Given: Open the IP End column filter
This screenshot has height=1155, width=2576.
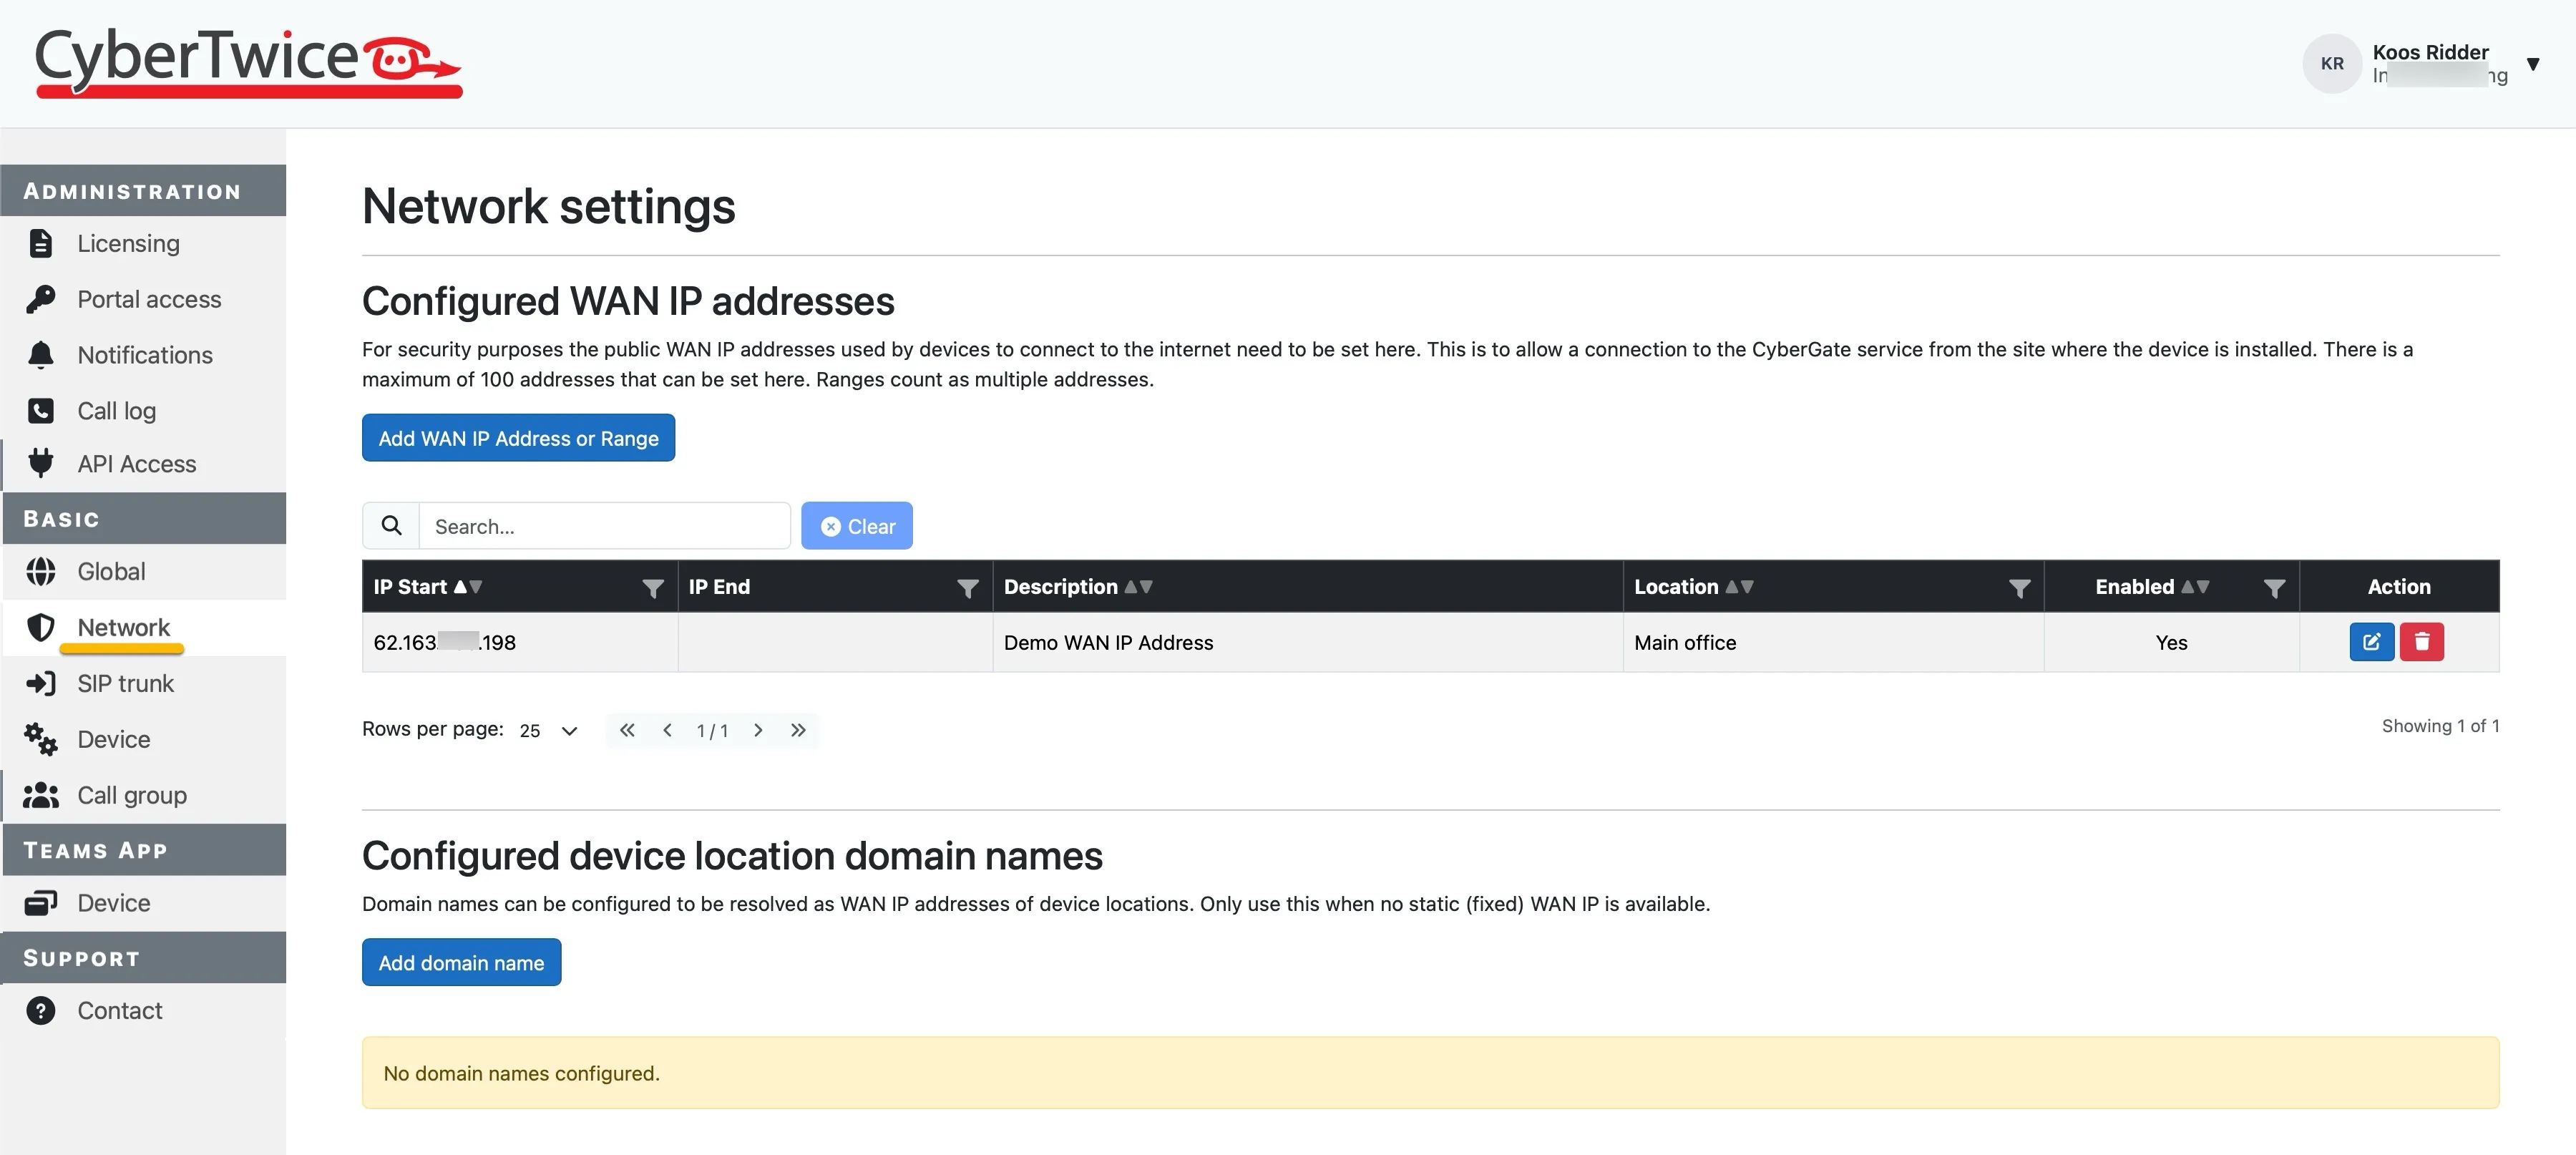Looking at the screenshot, I should (x=967, y=588).
